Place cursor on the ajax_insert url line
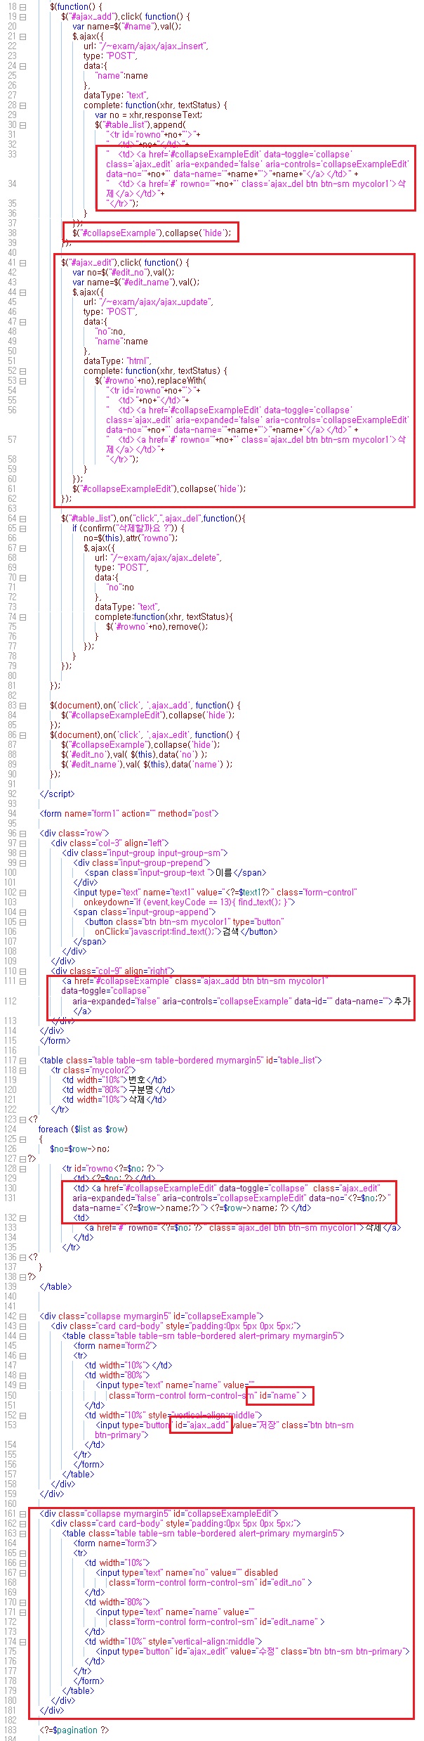The image size is (424, 1741). [146, 46]
